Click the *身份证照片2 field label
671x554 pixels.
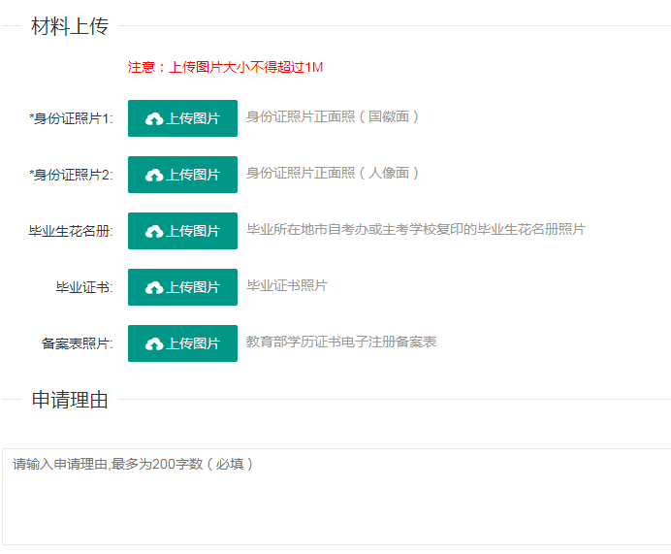coord(71,175)
